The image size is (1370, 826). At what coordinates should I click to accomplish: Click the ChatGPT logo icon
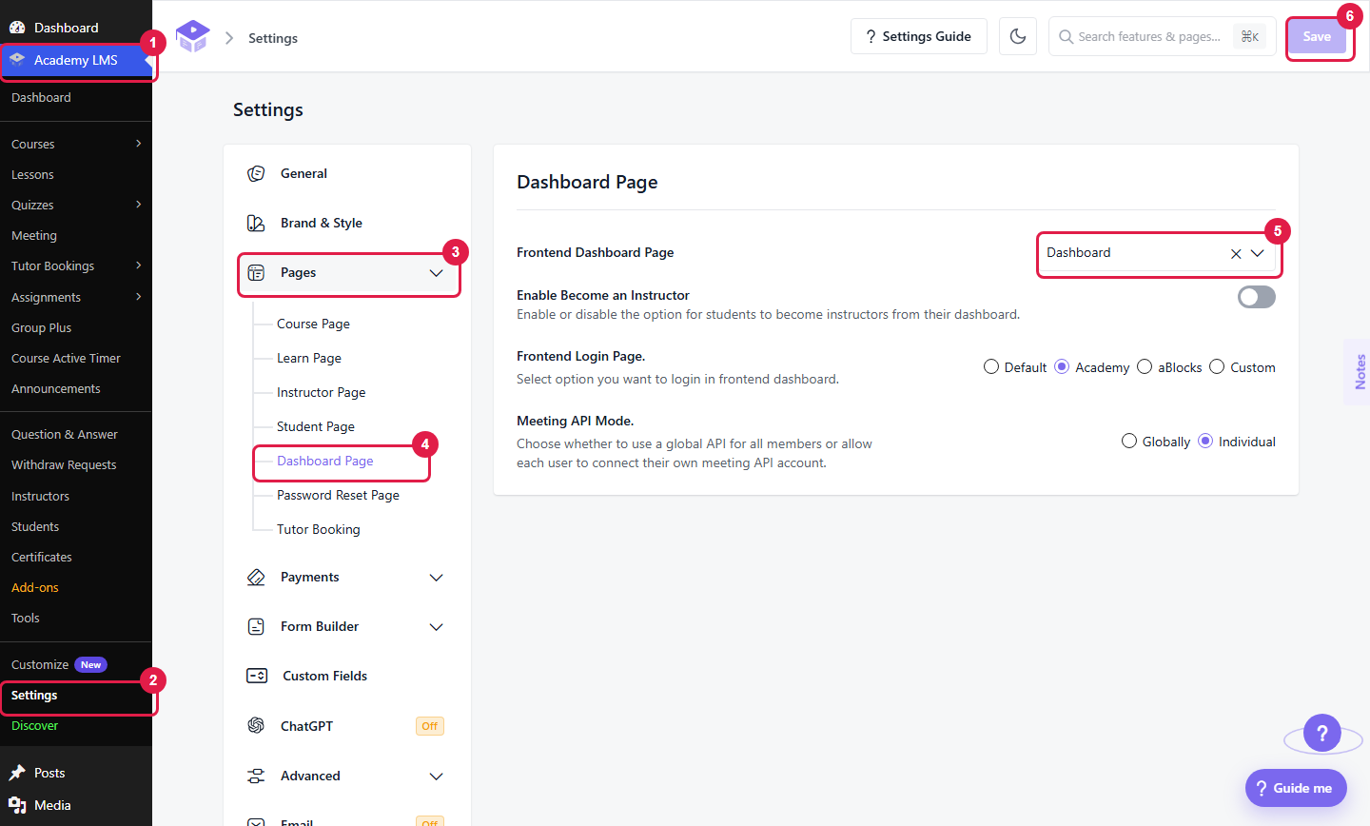pyautogui.click(x=256, y=725)
